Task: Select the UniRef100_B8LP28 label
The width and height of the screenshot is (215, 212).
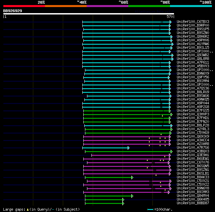Action: tap(193, 126)
